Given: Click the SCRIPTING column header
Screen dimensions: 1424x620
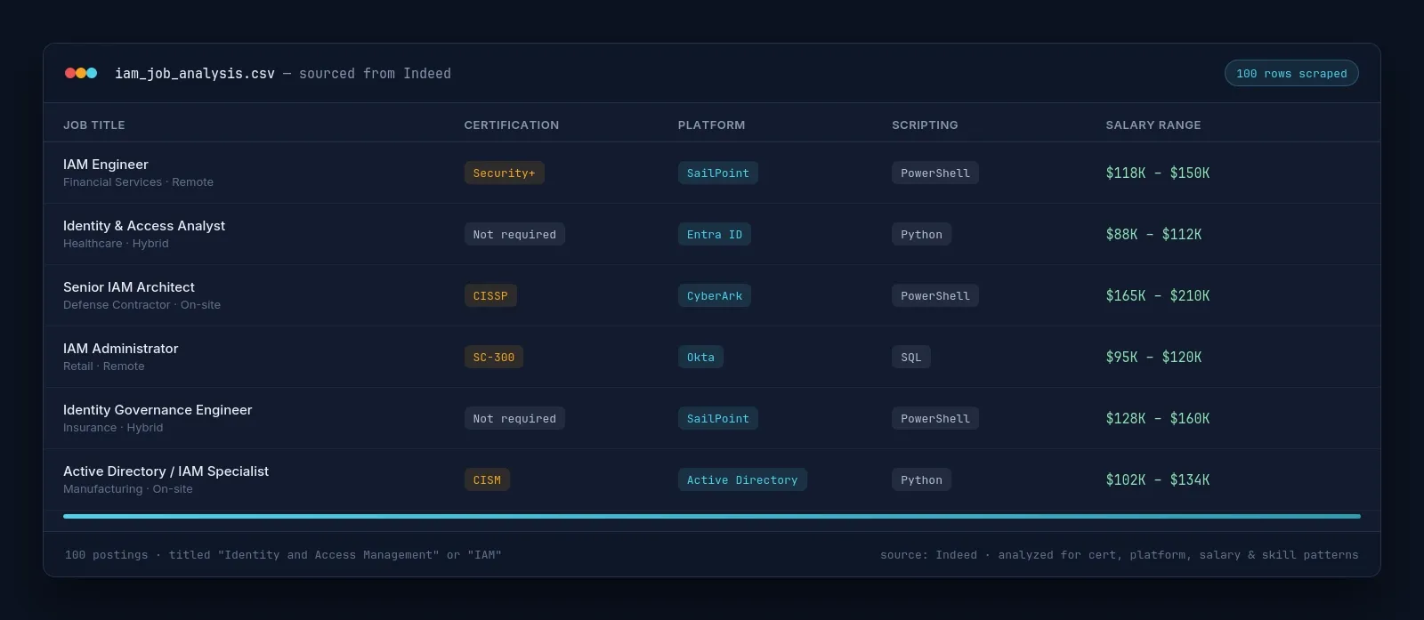Looking at the screenshot, I should tap(925, 125).
